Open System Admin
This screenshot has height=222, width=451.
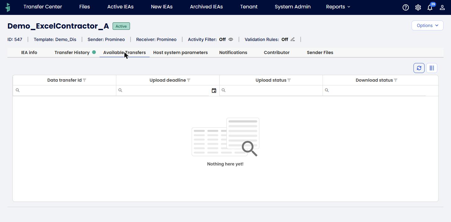tap(292, 7)
